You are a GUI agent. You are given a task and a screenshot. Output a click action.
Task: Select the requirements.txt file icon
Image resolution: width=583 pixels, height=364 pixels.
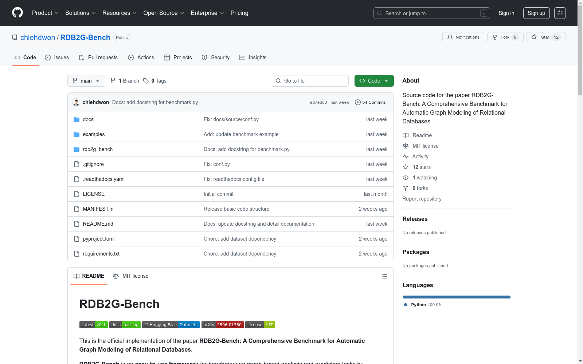77,254
